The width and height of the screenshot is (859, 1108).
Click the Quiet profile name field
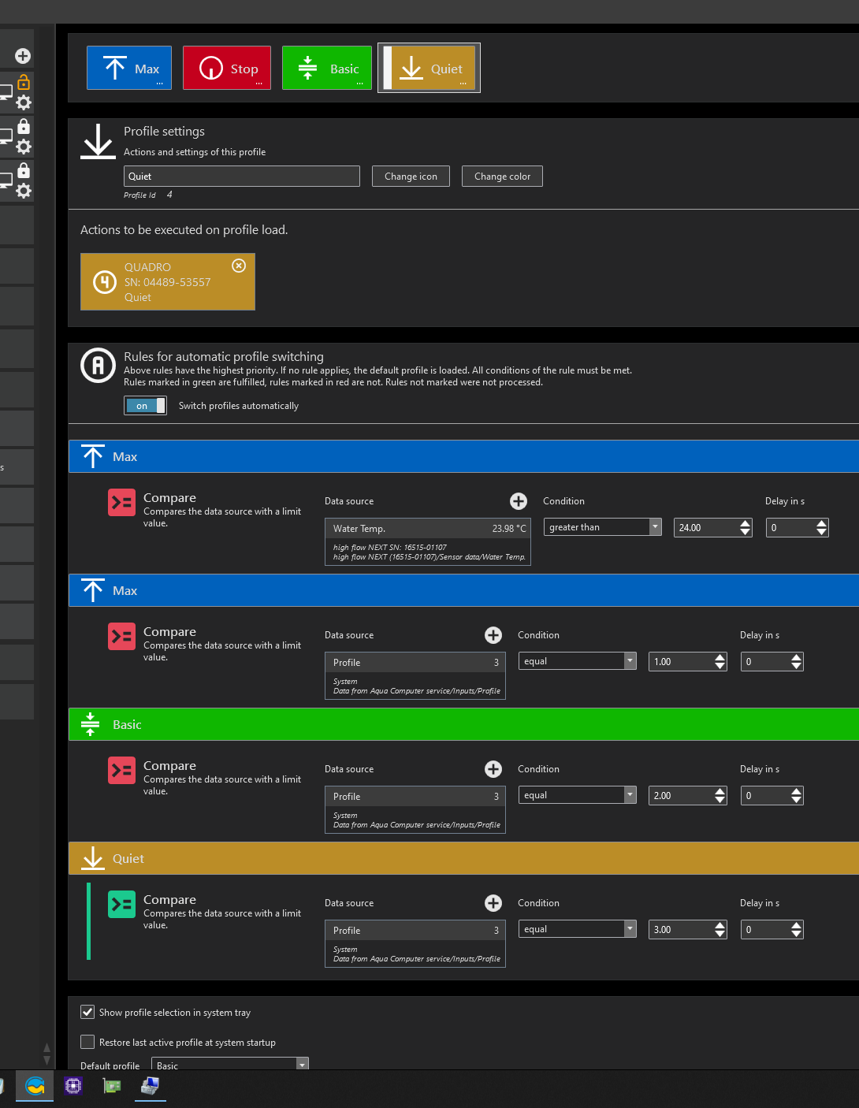pos(241,177)
